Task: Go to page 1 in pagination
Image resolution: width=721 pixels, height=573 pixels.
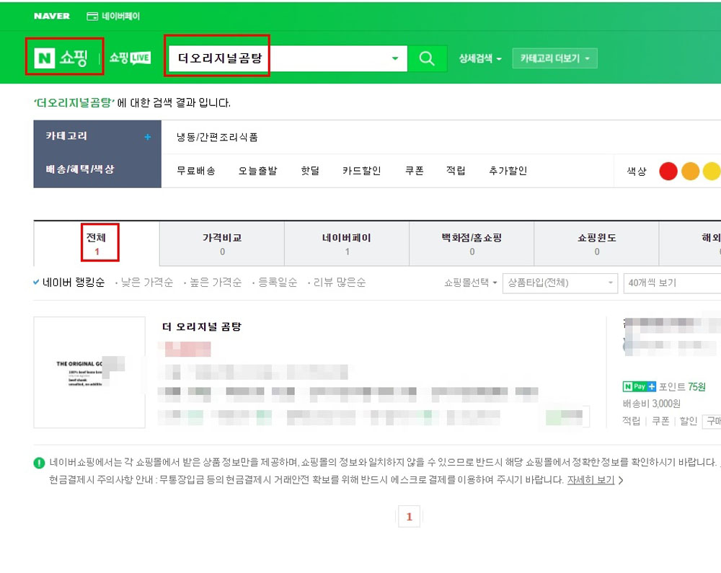Action: point(410,517)
